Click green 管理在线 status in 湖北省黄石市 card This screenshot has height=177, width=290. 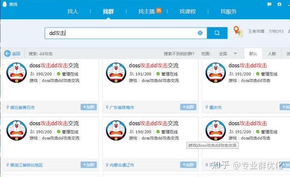point(68,74)
